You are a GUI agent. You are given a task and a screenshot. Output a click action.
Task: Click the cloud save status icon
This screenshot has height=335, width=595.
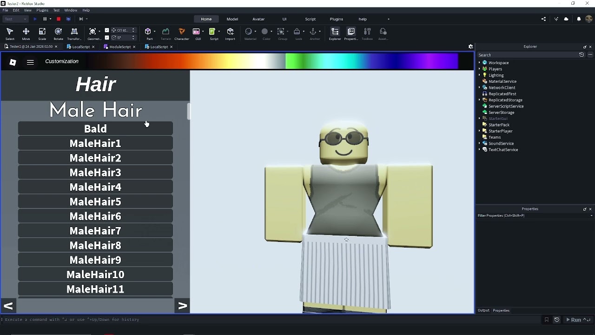point(566,19)
